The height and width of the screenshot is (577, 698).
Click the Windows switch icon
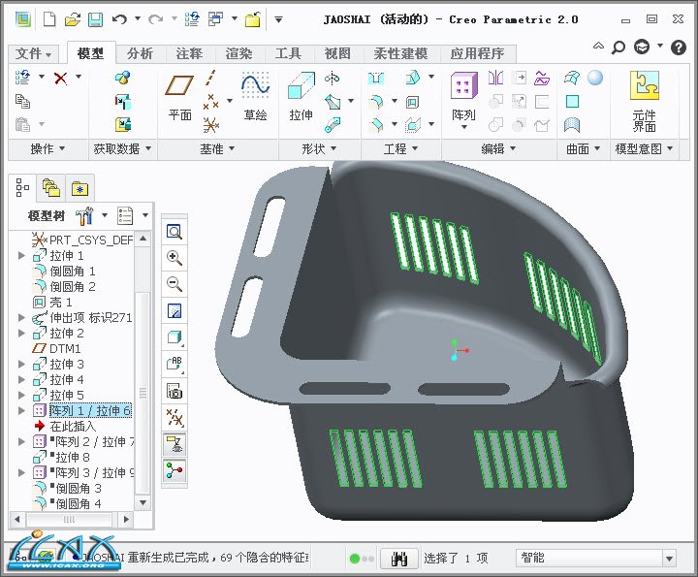216,19
